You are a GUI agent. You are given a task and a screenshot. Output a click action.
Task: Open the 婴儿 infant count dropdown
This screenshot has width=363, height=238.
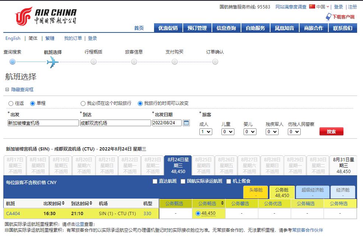[249, 132]
